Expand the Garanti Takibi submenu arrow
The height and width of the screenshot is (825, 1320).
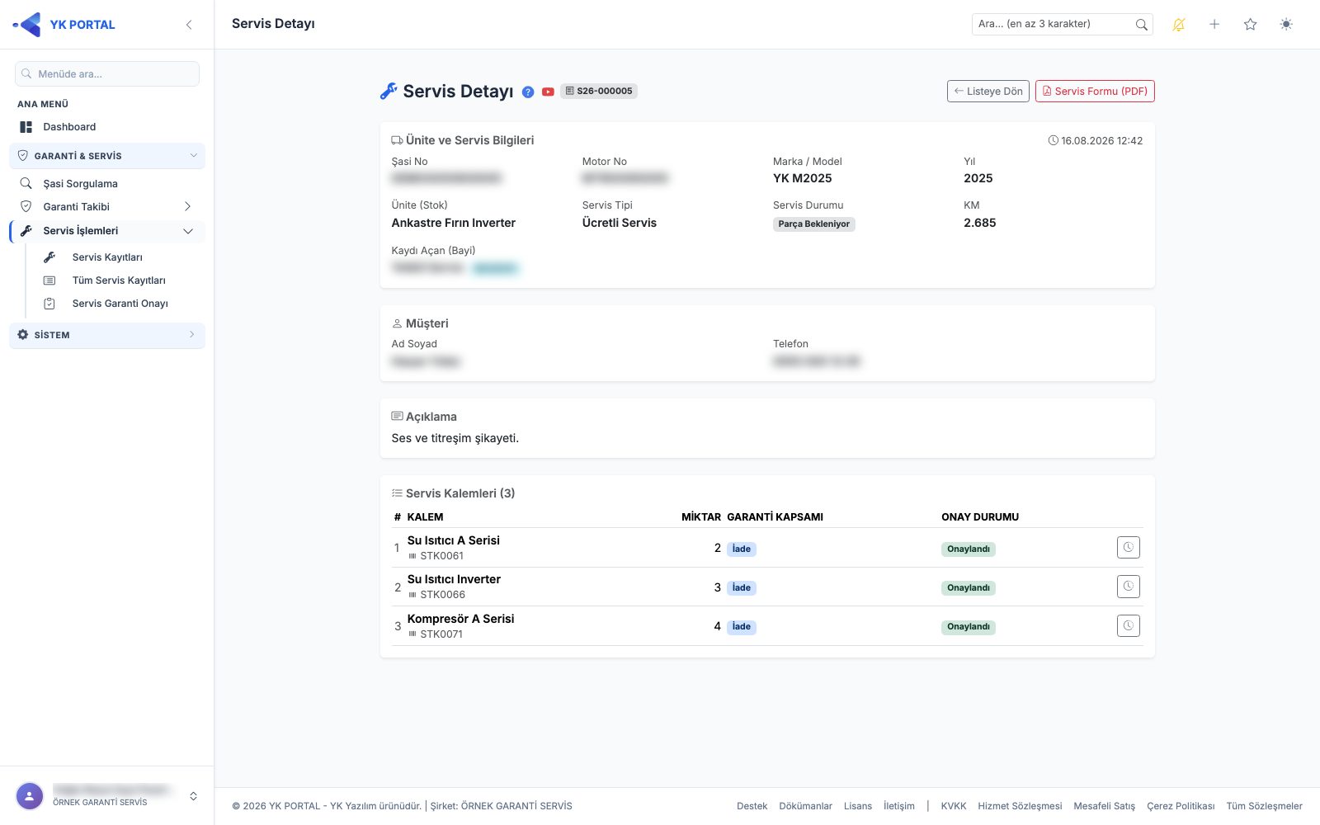[188, 207]
